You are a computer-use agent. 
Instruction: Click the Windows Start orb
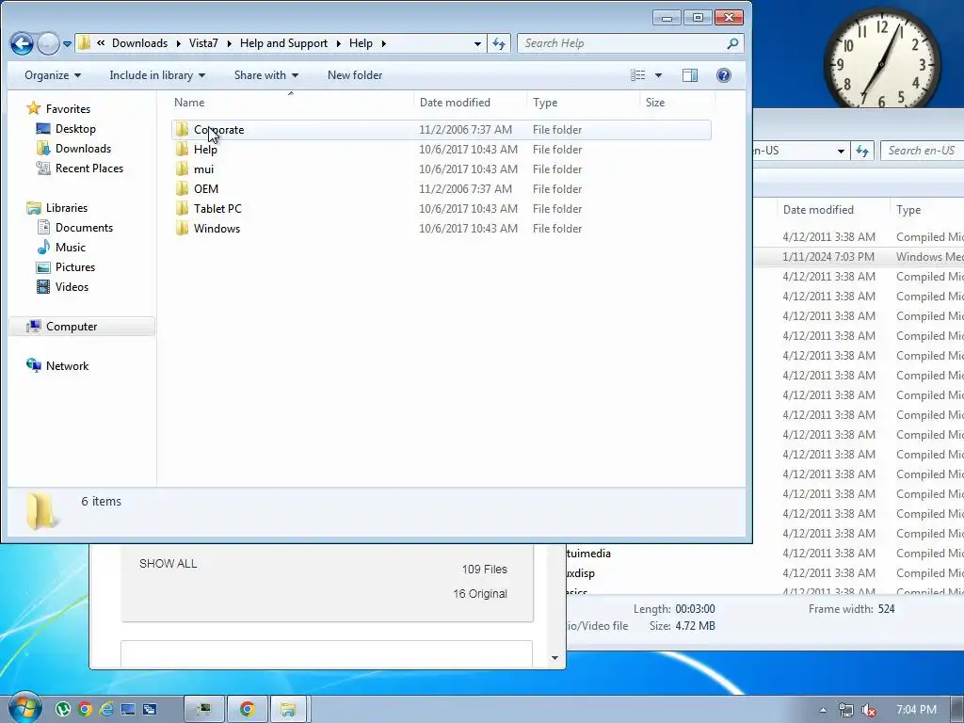tap(24, 708)
